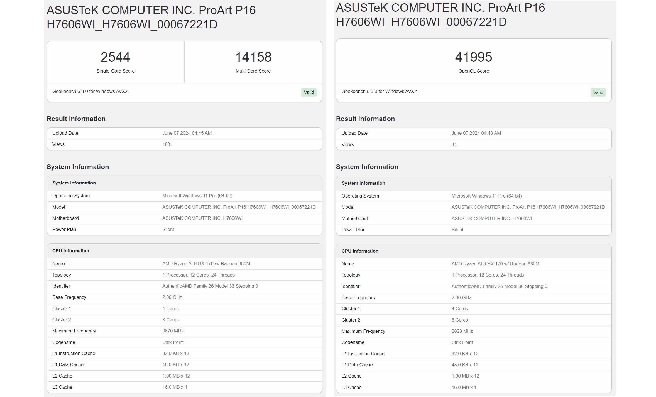Click the right panel's Motherboard value ASUSTeK H7606WI
Viewport: 656px width, 397px height.
(492, 218)
